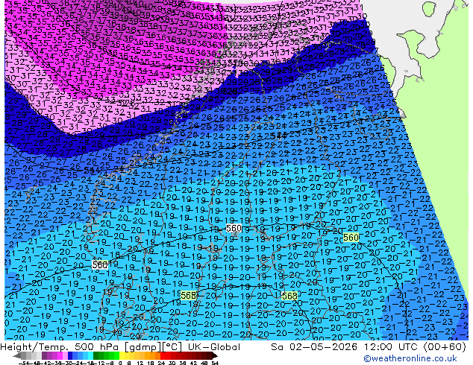Click the bright green legend swatch

tap(116, 355)
